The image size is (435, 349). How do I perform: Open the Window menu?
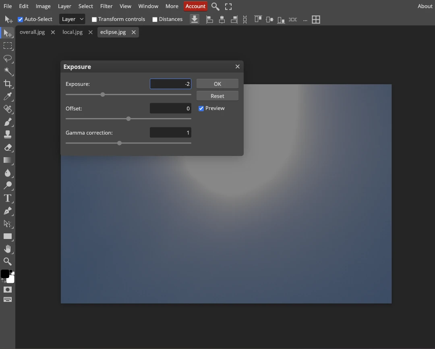coord(148,6)
